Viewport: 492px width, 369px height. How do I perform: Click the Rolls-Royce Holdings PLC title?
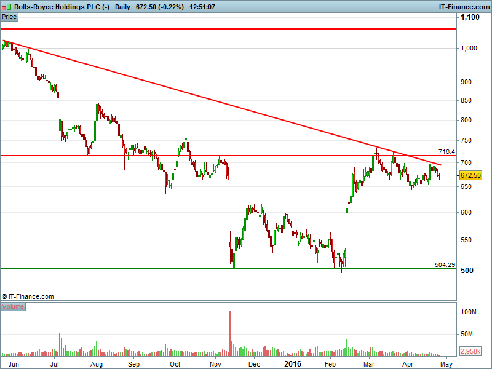(57, 7)
